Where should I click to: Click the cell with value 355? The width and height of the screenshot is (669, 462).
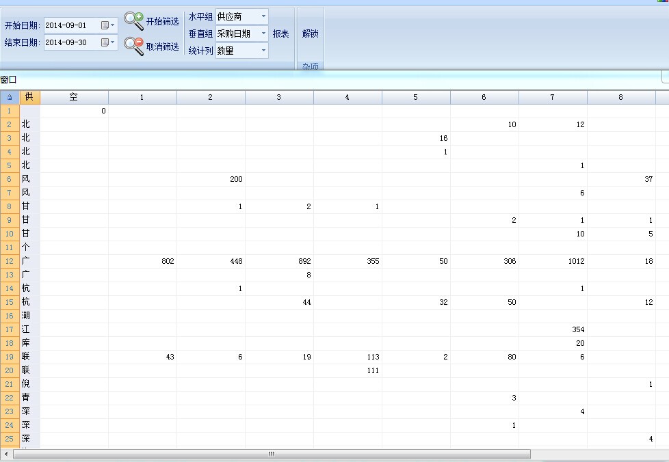pos(347,261)
